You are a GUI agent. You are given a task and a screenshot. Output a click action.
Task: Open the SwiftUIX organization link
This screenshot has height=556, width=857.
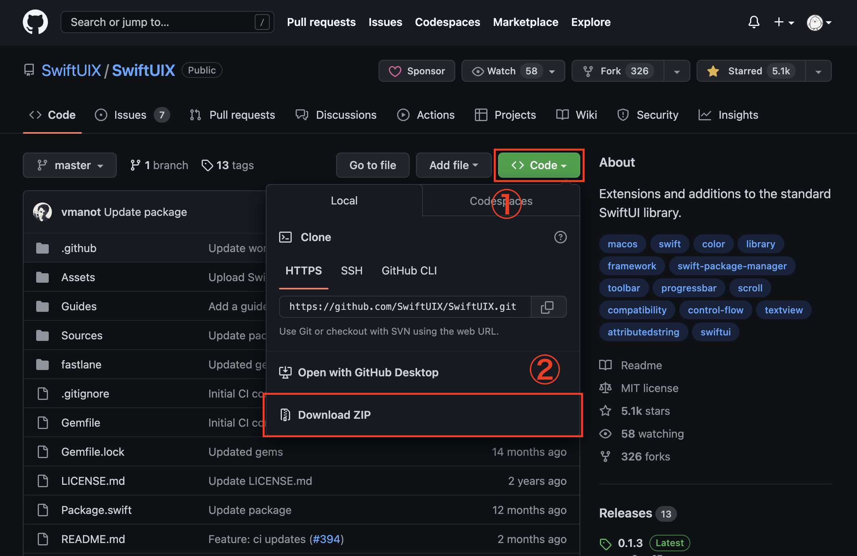click(71, 70)
